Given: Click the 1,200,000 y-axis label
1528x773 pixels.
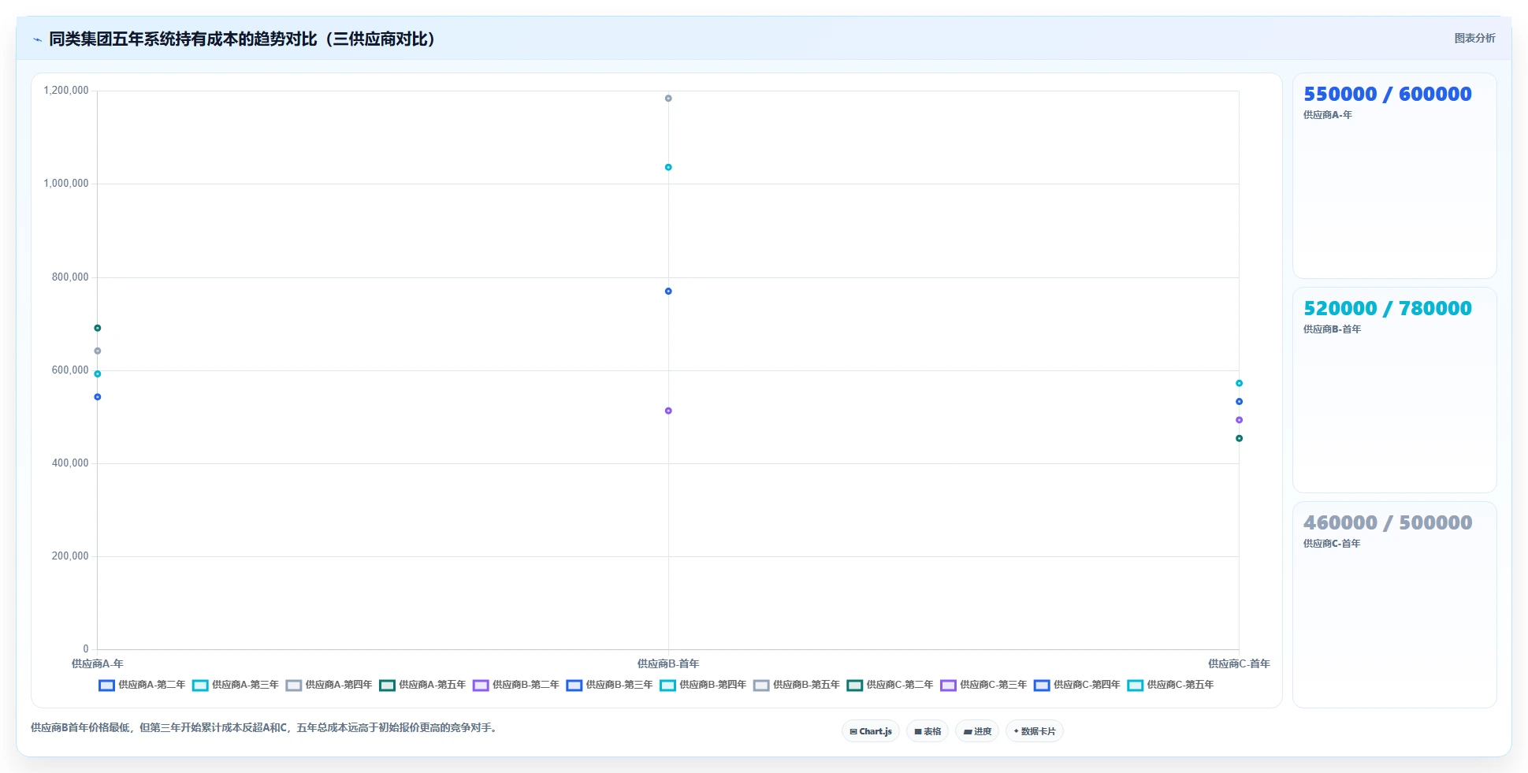Looking at the screenshot, I should click(x=66, y=91).
